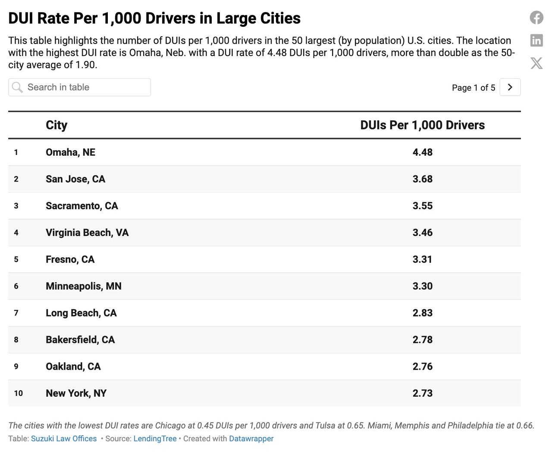Sort by the City column header

point(56,125)
